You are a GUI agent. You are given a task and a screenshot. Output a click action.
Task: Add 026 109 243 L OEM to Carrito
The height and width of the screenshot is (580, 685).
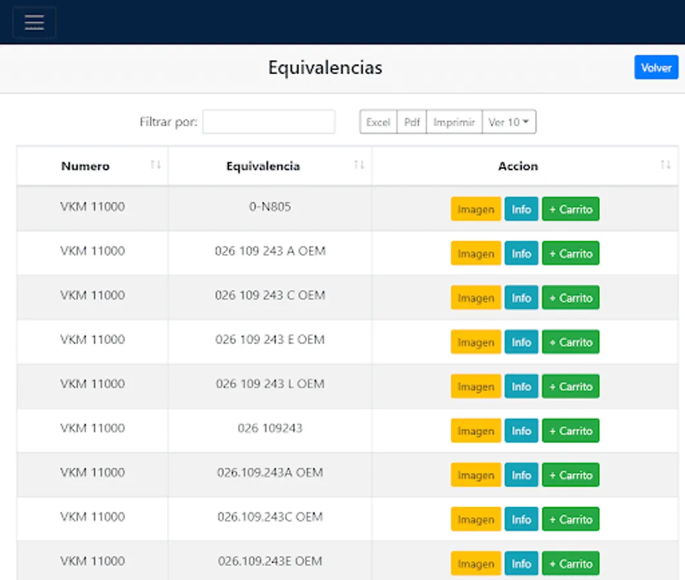point(571,386)
